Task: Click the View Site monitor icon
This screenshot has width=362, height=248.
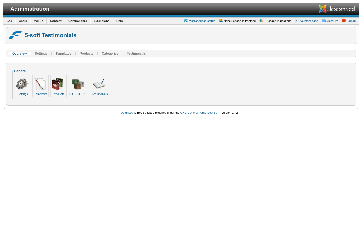Action: click(324, 21)
